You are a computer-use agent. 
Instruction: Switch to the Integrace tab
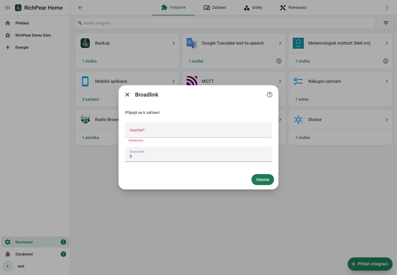[173, 7]
